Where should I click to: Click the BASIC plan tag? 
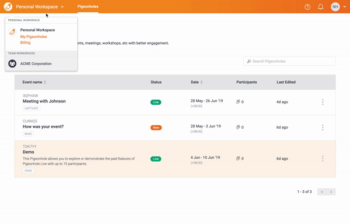[28, 134]
